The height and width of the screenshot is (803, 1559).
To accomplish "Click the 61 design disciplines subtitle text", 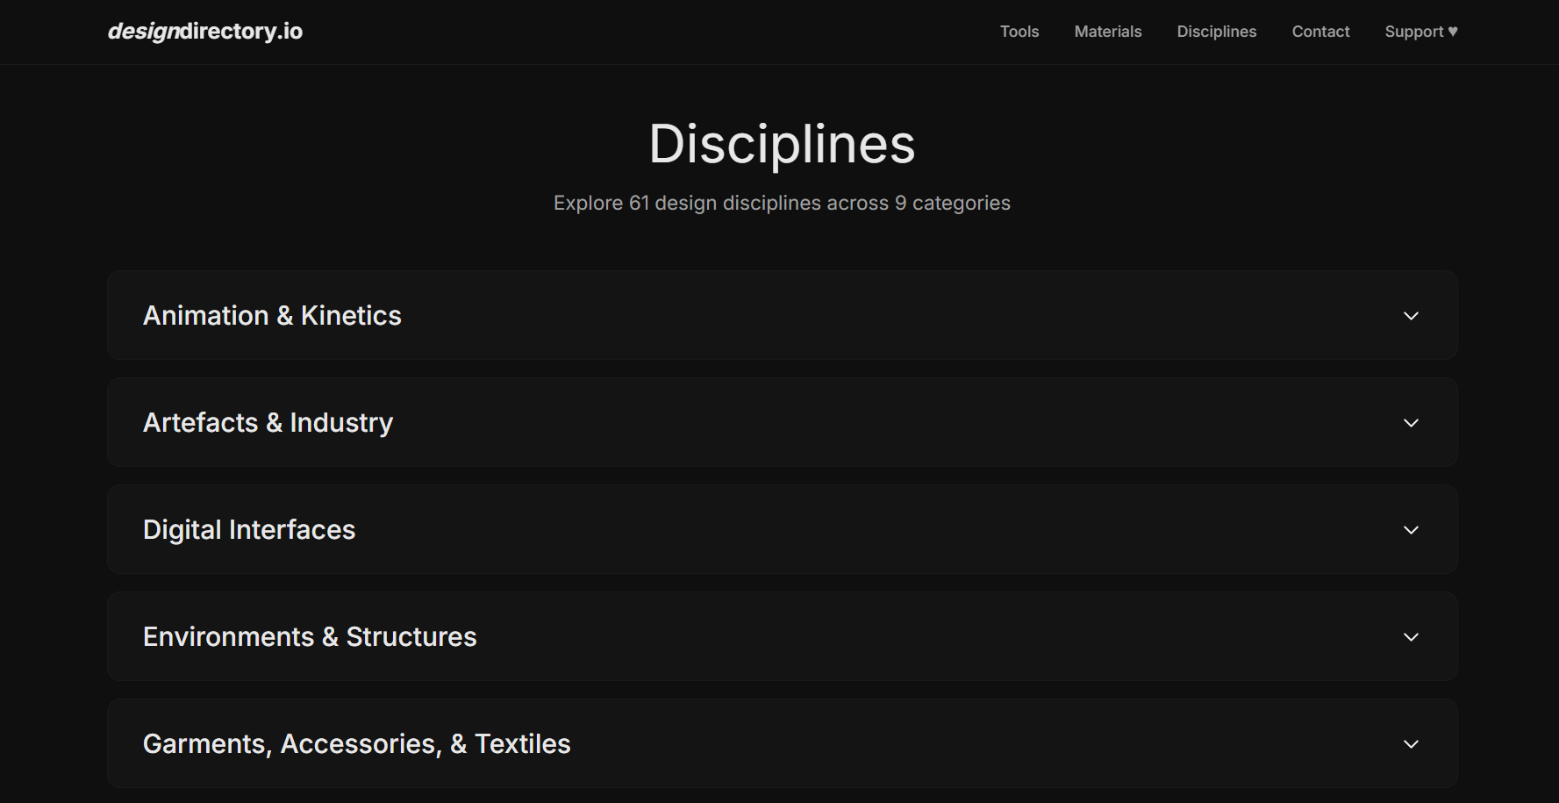I will tap(781, 203).
